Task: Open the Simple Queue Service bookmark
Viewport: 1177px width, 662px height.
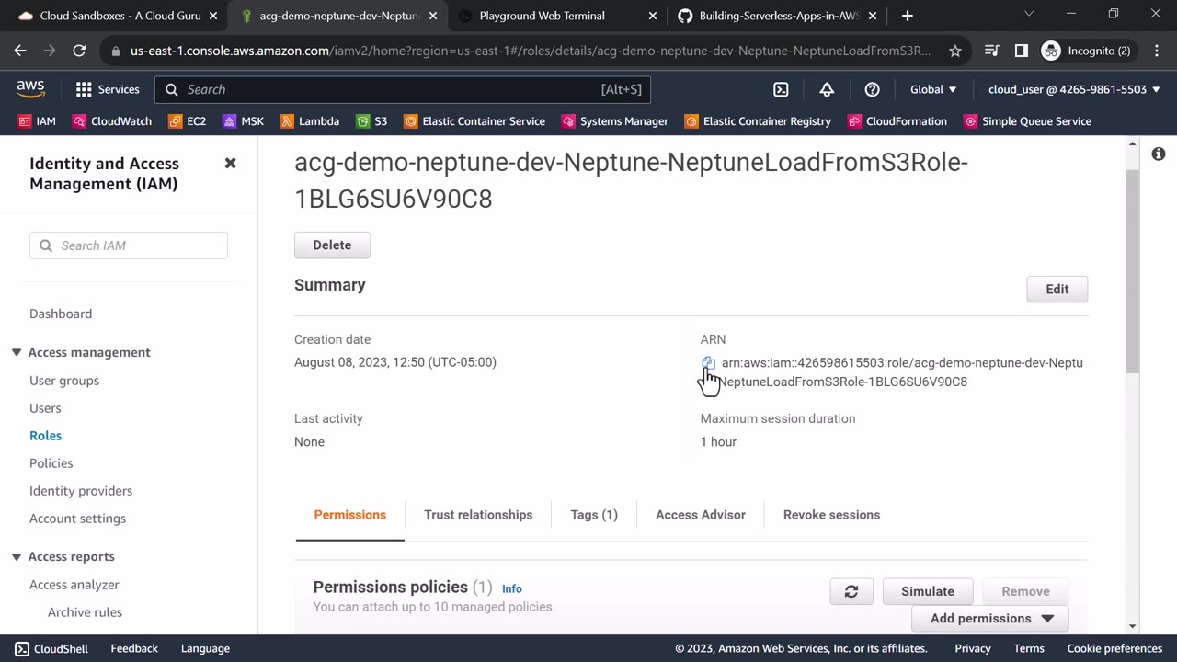Action: tap(1027, 121)
